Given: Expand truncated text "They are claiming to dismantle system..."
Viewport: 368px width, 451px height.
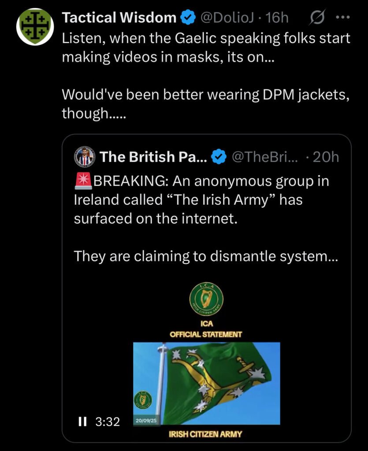Looking at the screenshot, I should point(206,255).
